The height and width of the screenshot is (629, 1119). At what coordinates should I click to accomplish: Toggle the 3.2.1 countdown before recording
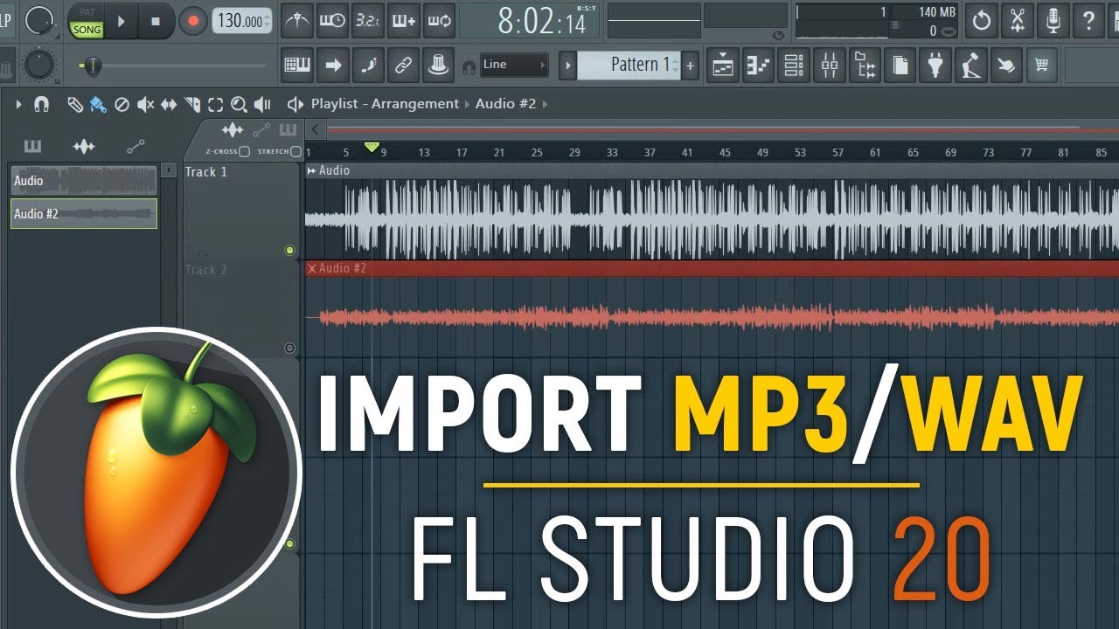[x=368, y=20]
